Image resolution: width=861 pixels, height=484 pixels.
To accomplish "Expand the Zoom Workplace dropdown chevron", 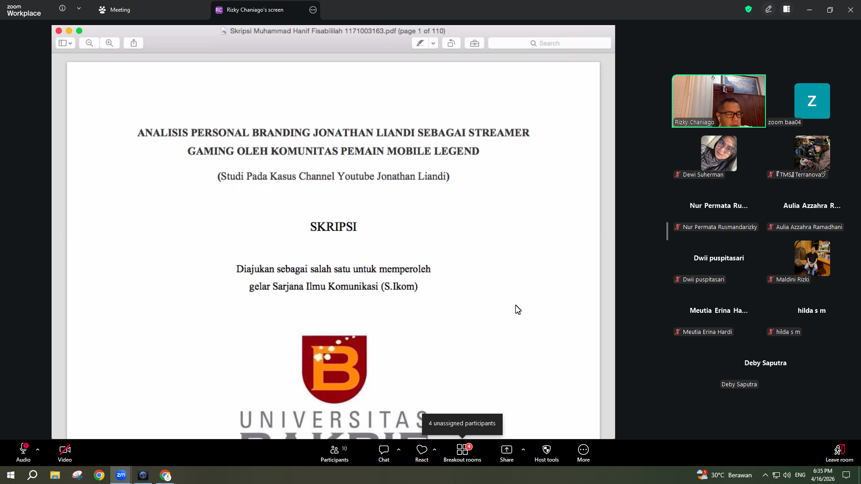I will [x=79, y=9].
